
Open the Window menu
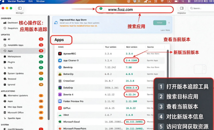tap(40, 1)
